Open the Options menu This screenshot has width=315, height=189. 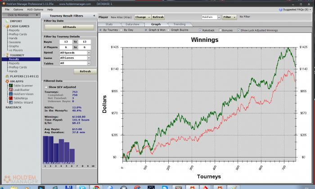[x=18, y=9]
